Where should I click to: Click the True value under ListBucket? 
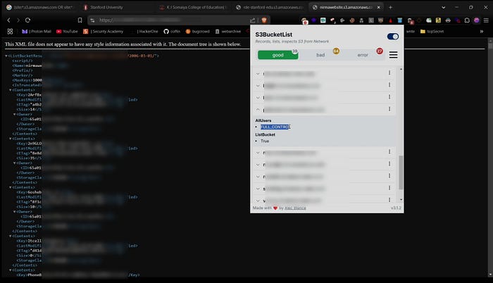(x=265, y=141)
